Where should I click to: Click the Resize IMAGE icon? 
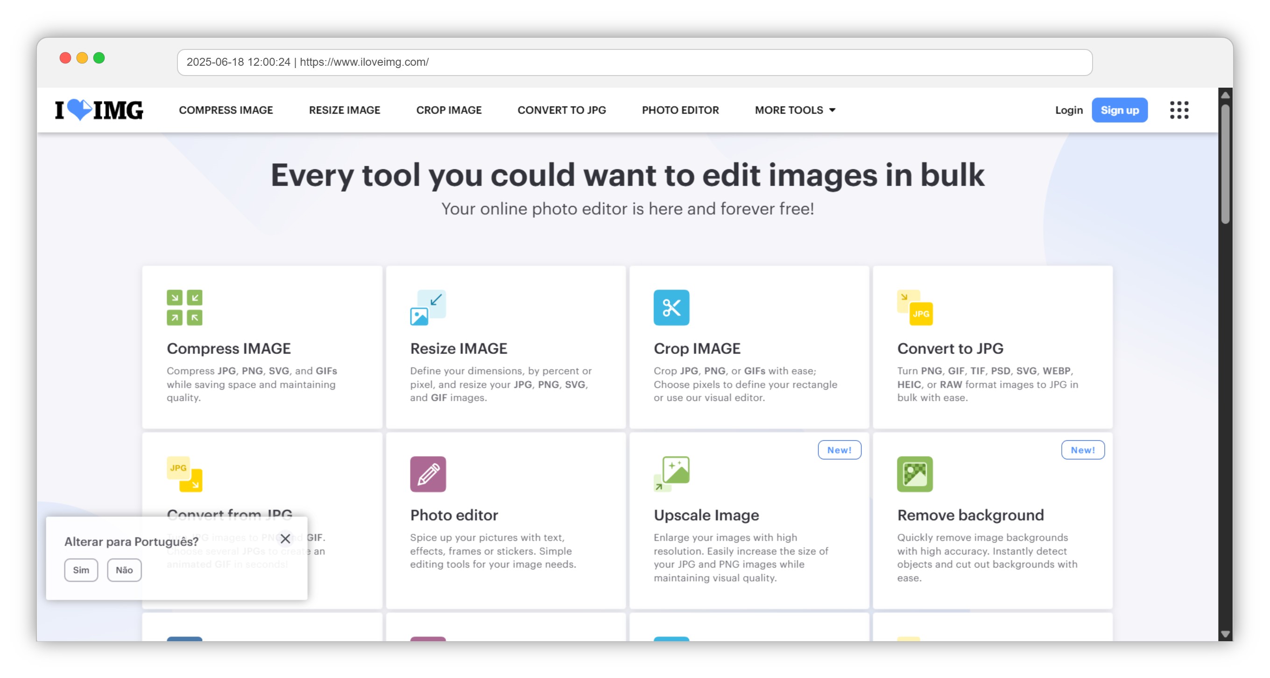427,307
